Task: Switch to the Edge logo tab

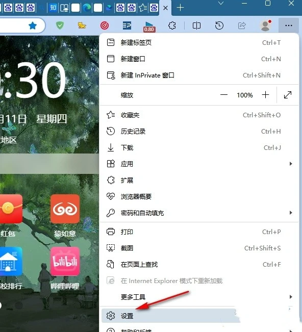Action: coord(87,8)
